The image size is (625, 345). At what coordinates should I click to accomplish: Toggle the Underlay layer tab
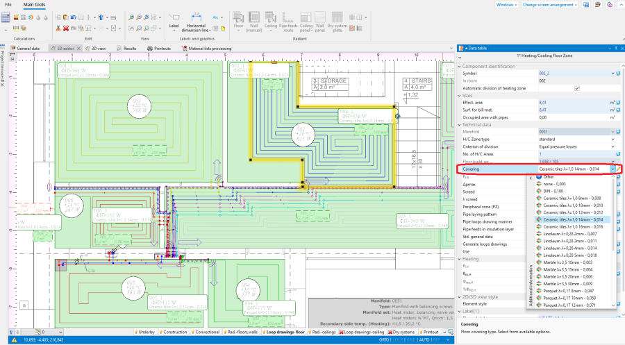[145, 332]
